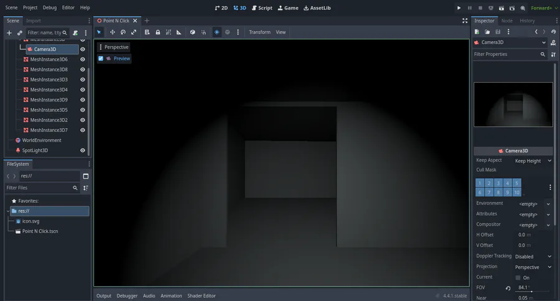560x301 pixels.
Task: Open Projection Perspective dropdown
Action: coord(533,267)
